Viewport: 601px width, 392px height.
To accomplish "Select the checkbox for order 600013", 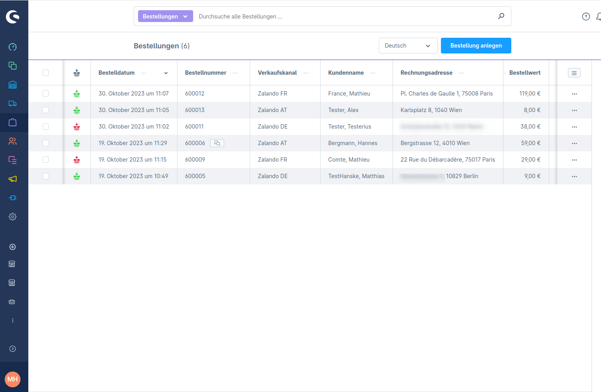I will click(x=46, y=110).
